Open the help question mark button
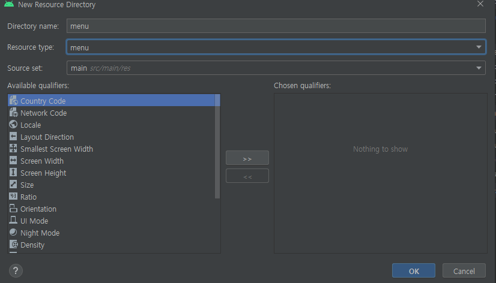Screen dimensions: 496x283 point(16,270)
